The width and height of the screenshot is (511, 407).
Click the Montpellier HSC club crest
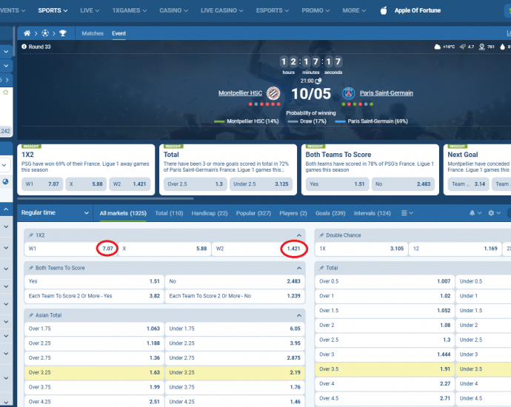click(x=273, y=93)
